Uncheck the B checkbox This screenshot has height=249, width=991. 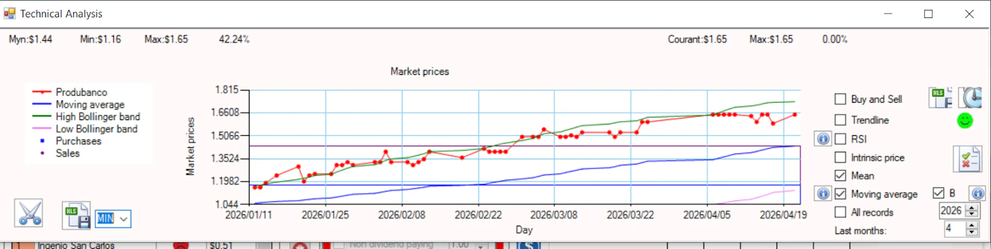pyautogui.click(x=938, y=193)
